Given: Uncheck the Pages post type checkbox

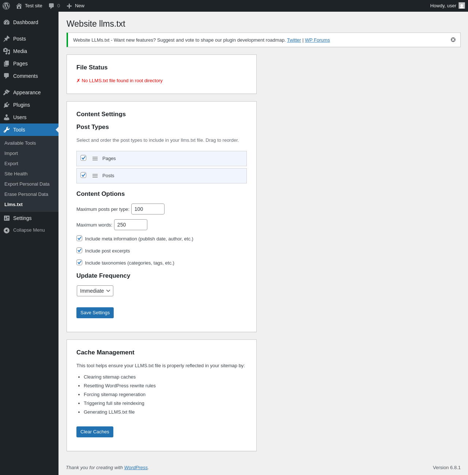Looking at the screenshot, I should coord(83,158).
